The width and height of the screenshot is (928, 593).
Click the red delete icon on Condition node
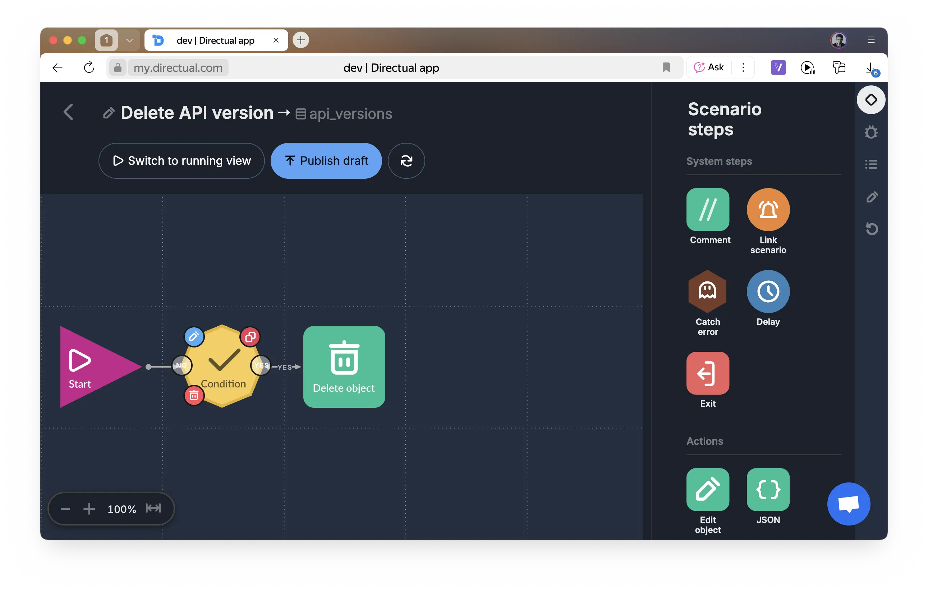coord(194,396)
